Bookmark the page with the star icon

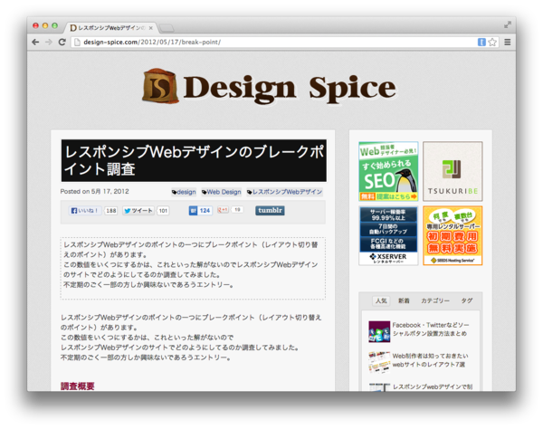coord(492,43)
